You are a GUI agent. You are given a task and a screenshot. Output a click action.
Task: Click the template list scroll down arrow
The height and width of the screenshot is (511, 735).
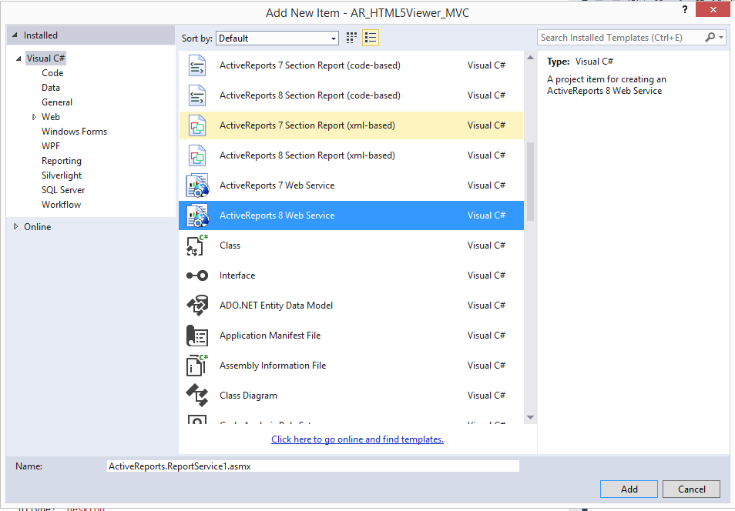530,417
